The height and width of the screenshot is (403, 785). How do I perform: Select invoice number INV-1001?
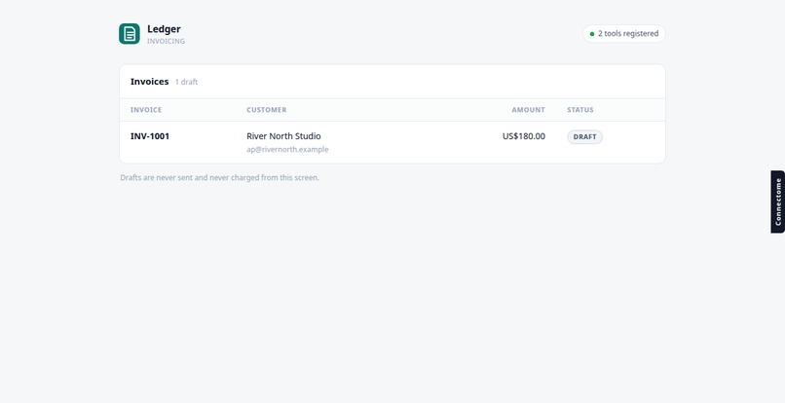[x=150, y=136]
